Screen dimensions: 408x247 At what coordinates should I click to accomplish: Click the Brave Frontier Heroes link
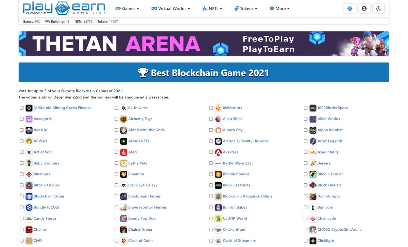point(148,208)
